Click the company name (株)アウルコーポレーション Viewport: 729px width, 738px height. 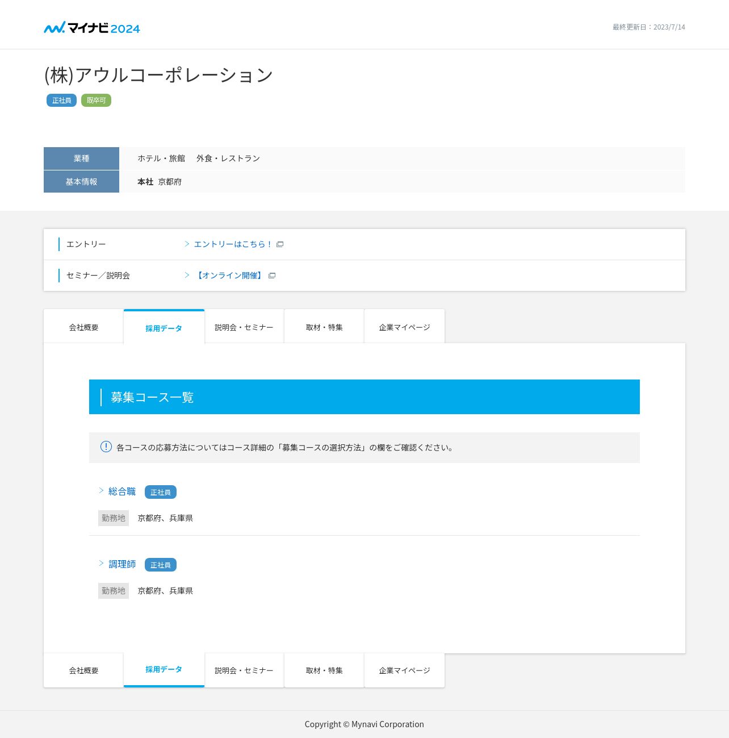coord(158,75)
